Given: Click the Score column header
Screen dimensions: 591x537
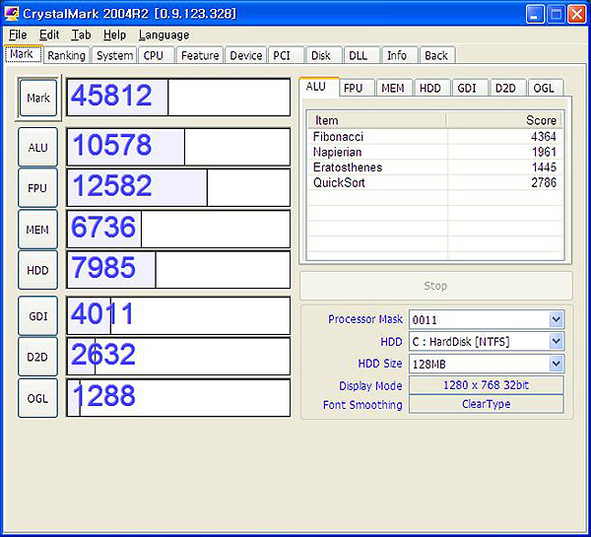Looking at the screenshot, I should click(504, 120).
